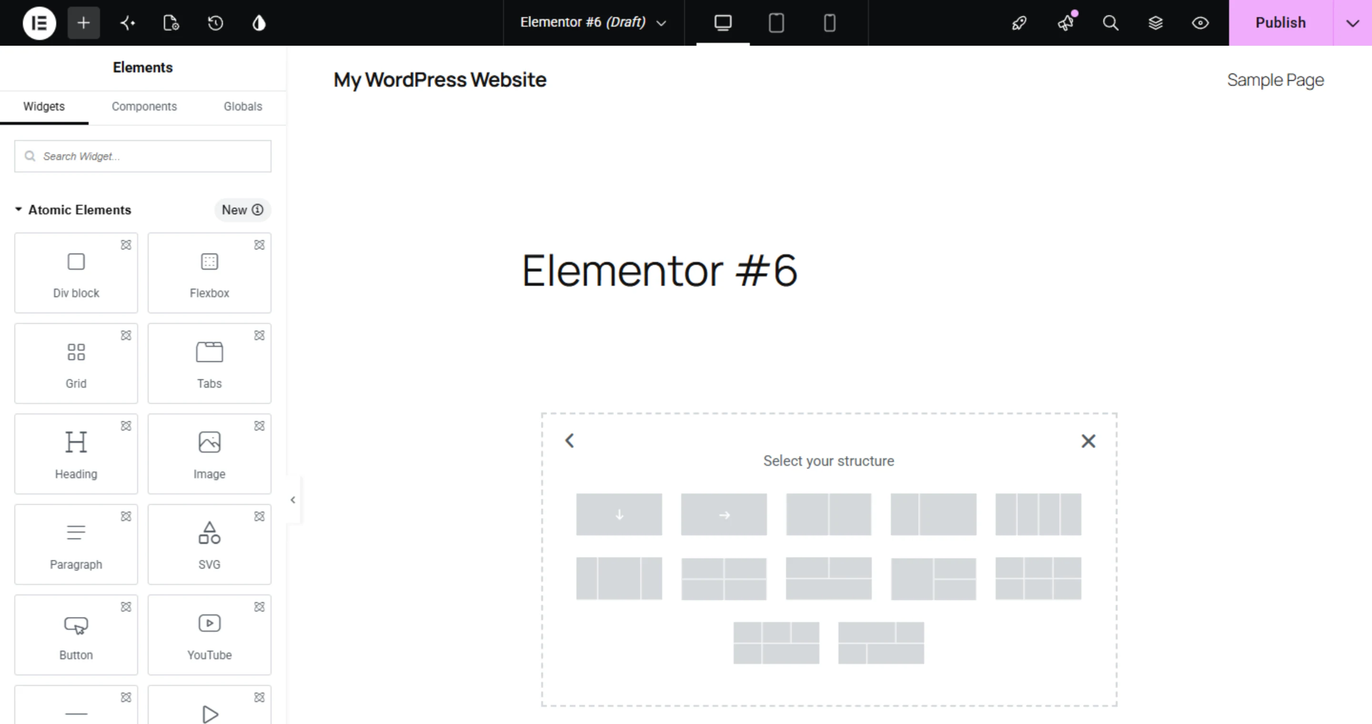Switch to Tablet device view
This screenshot has width=1372, height=724.
(776, 23)
